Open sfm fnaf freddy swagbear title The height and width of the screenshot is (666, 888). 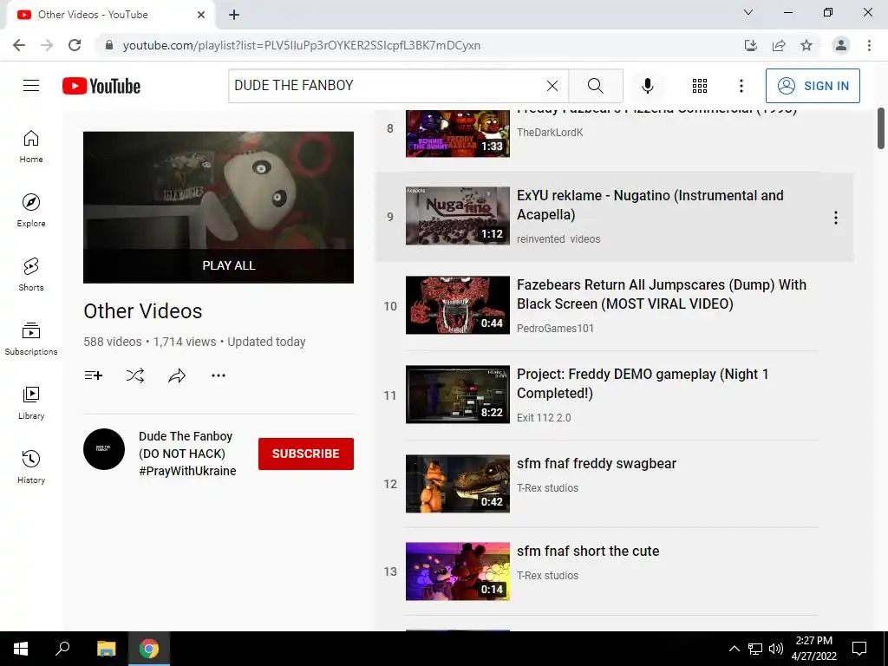597,463
